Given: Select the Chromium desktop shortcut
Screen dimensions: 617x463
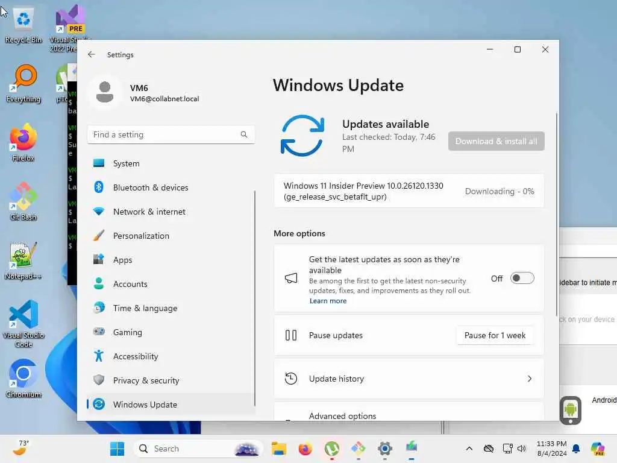Looking at the screenshot, I should point(23,379).
